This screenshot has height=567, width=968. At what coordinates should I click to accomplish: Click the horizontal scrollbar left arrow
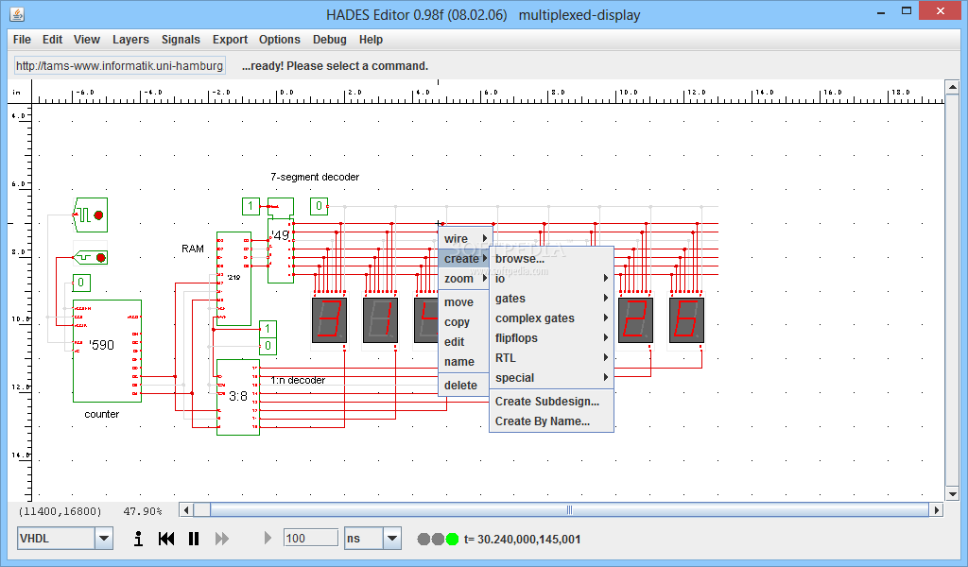coord(186,510)
